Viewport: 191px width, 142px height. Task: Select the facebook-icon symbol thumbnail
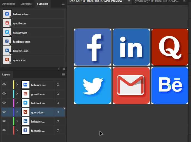pos(7,41)
